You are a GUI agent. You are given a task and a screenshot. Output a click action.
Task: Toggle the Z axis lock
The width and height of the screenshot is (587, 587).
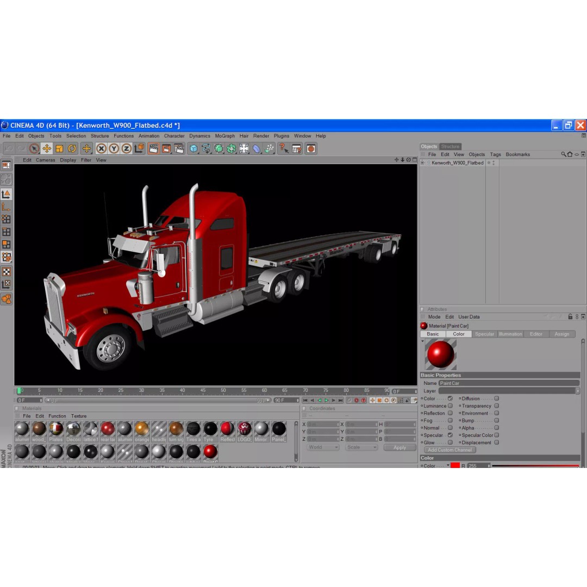[x=127, y=148]
